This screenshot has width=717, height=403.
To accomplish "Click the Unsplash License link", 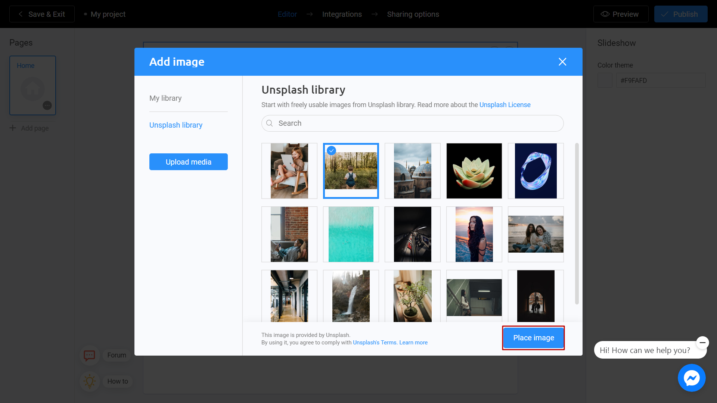I will [505, 105].
